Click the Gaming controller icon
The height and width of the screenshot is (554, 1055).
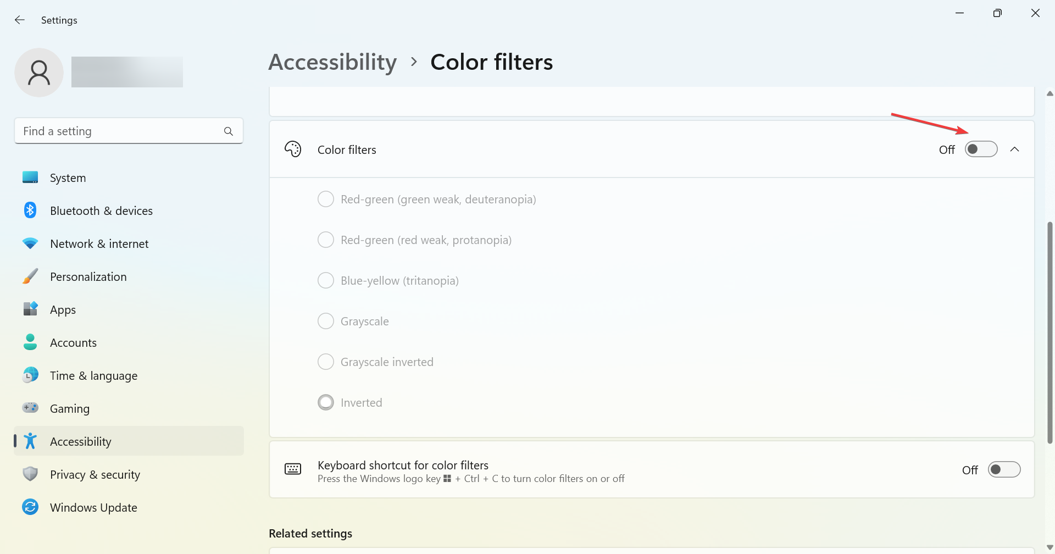(30, 408)
